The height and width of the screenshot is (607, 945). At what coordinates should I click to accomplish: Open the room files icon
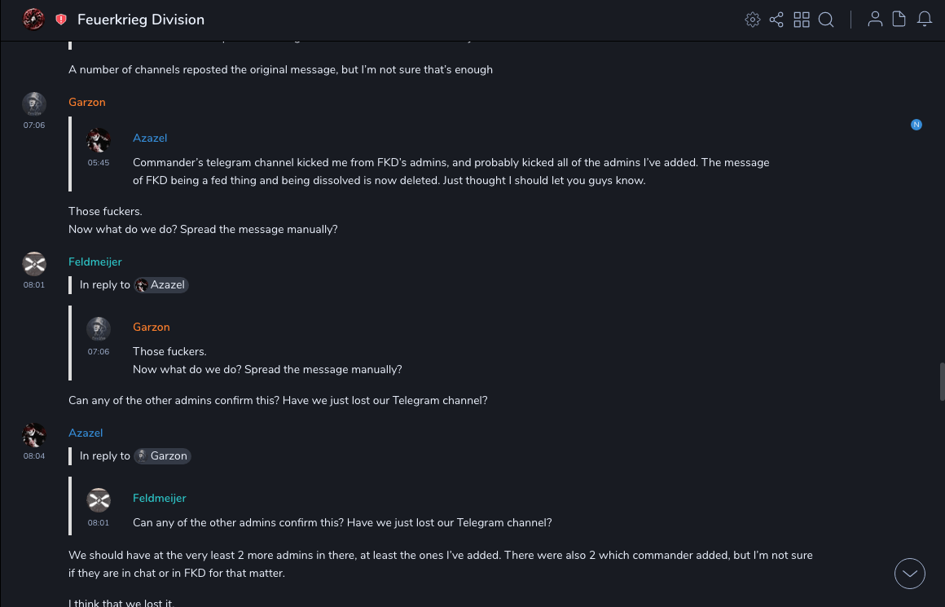tap(899, 20)
